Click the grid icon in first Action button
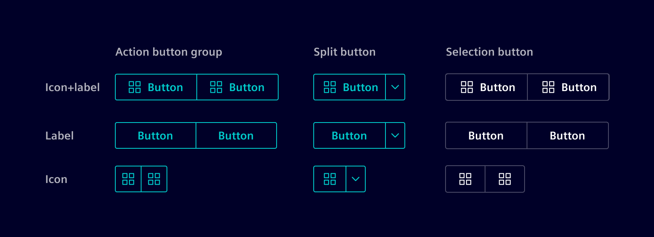 pyautogui.click(x=135, y=87)
